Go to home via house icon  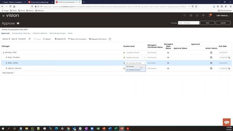coord(191,15)
